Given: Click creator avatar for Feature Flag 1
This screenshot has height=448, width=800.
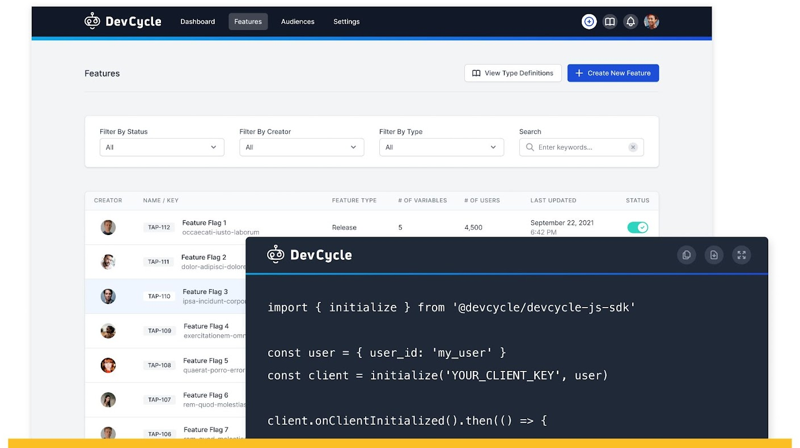Looking at the screenshot, I should [x=108, y=227].
